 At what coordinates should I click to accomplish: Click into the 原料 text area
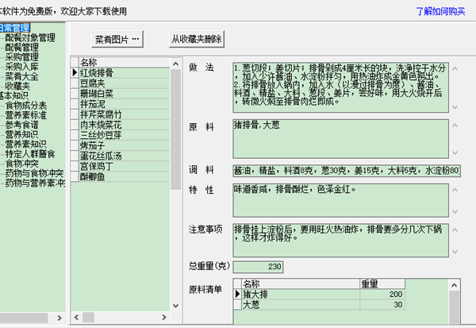(340, 139)
